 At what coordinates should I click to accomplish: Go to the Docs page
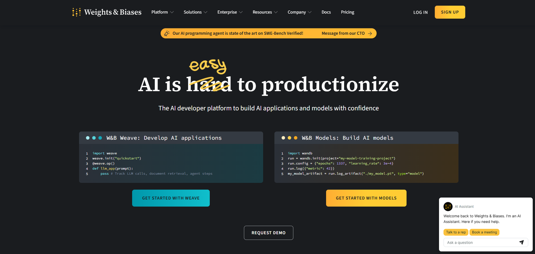pyautogui.click(x=326, y=12)
